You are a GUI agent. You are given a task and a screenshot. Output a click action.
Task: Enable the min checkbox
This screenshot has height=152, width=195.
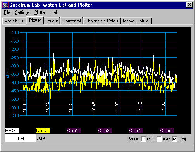click(144, 139)
